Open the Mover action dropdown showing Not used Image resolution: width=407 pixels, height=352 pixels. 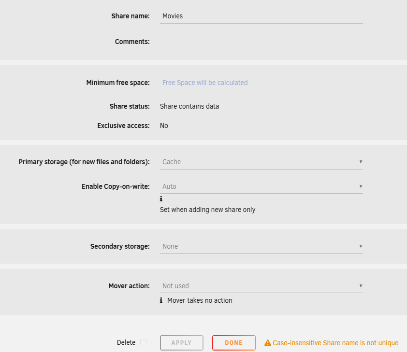[261, 286]
